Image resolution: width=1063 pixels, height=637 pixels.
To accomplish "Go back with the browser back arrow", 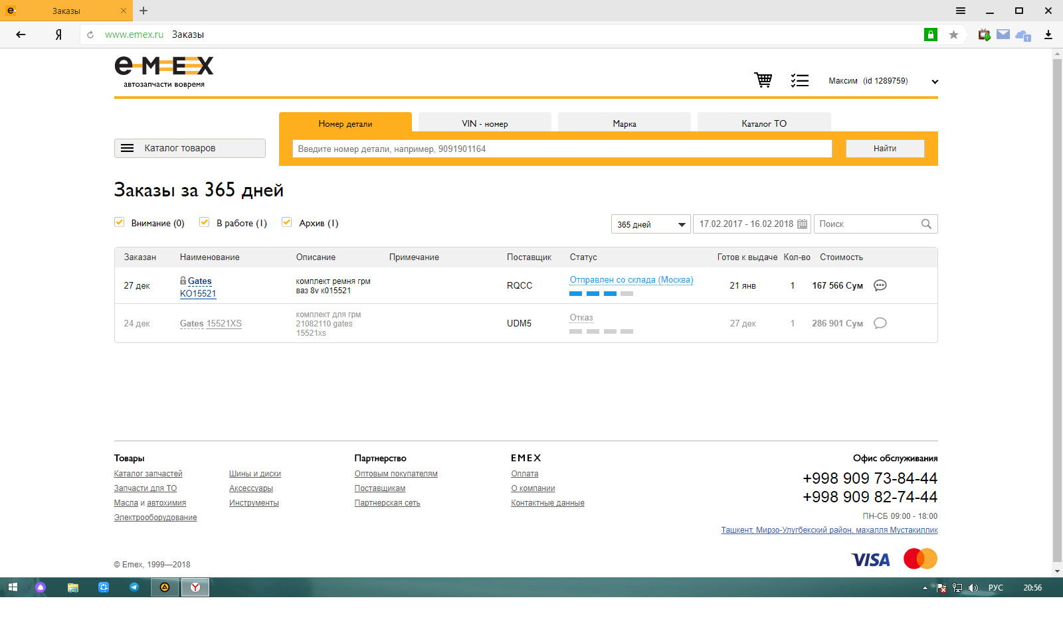I will pyautogui.click(x=21, y=35).
